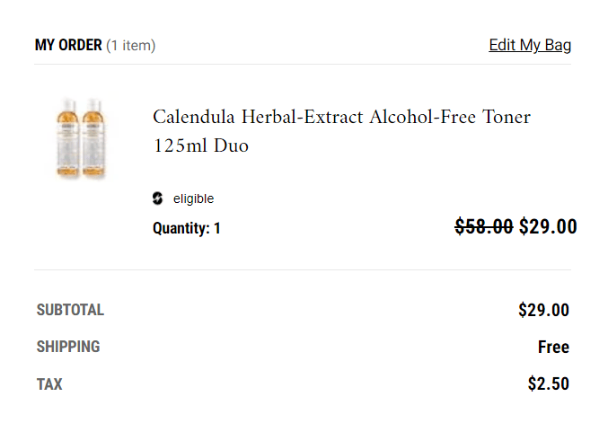Click the divider line above the subtotal

coord(302,269)
